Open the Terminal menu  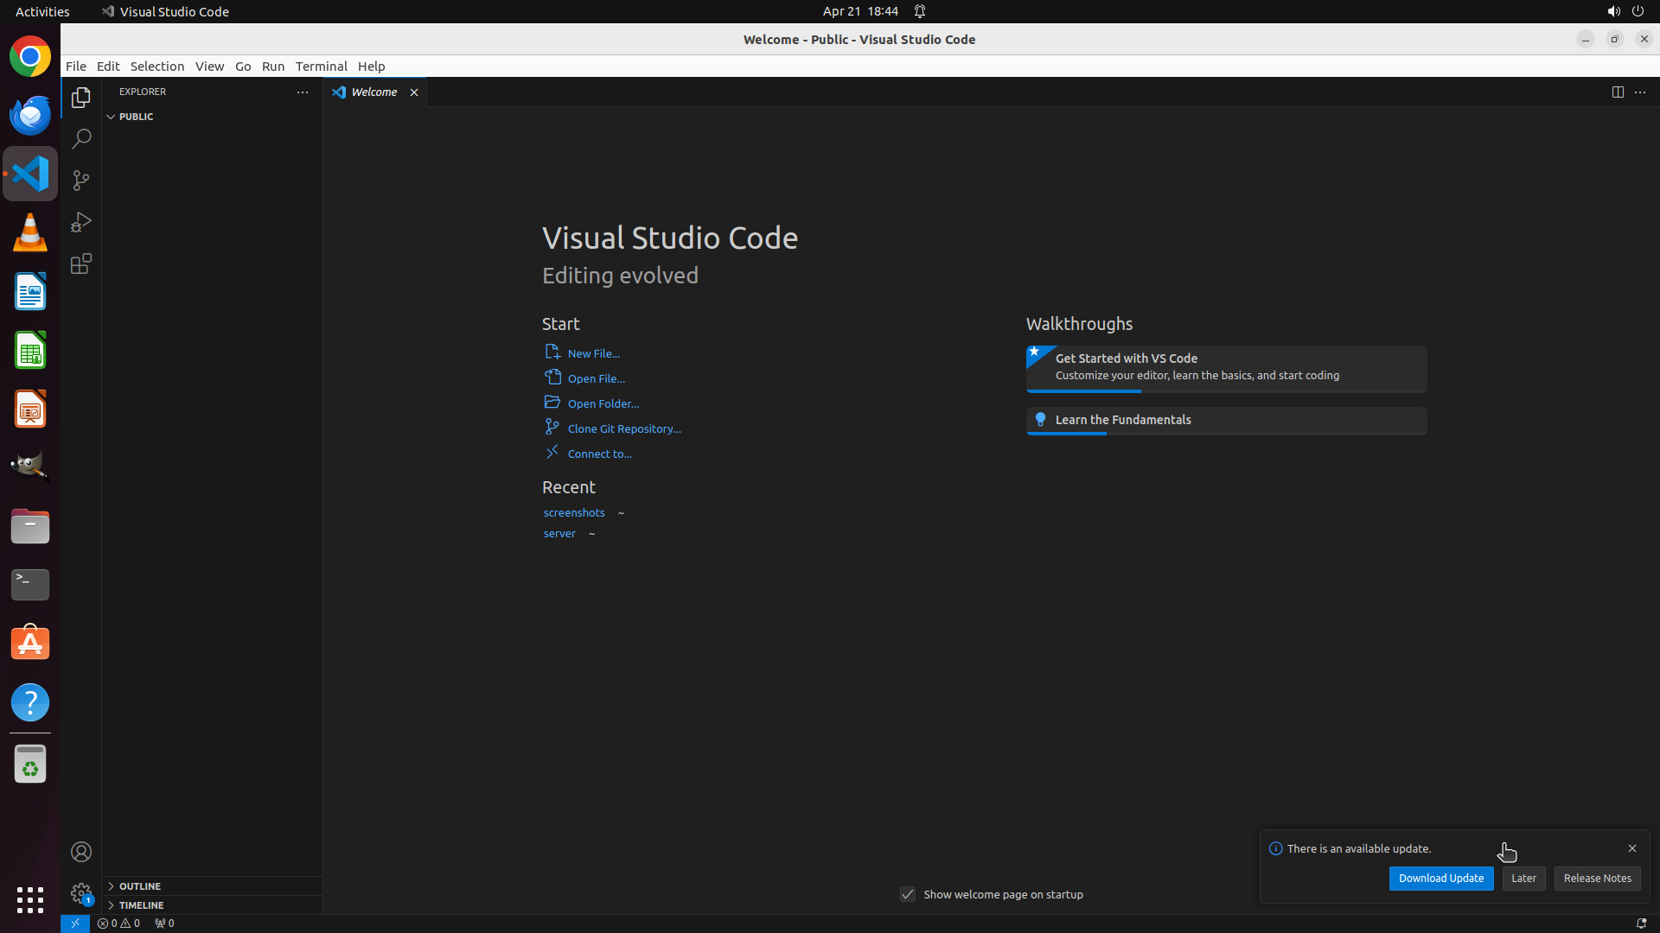click(x=321, y=67)
